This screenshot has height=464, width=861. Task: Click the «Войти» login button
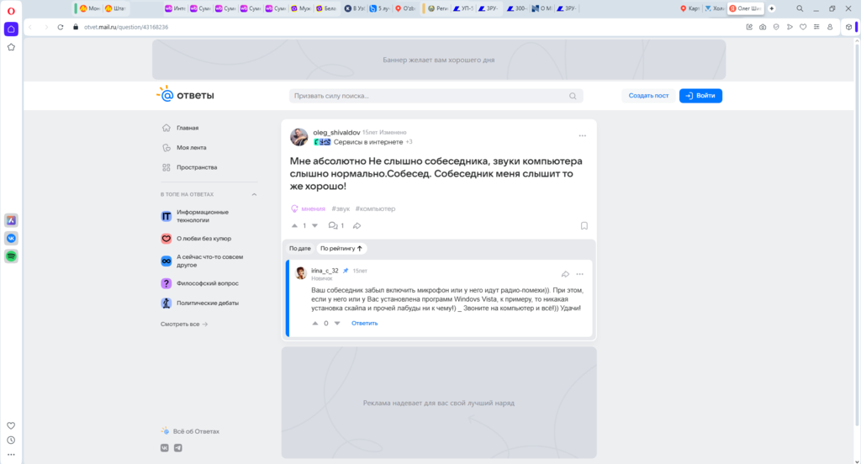click(x=700, y=96)
